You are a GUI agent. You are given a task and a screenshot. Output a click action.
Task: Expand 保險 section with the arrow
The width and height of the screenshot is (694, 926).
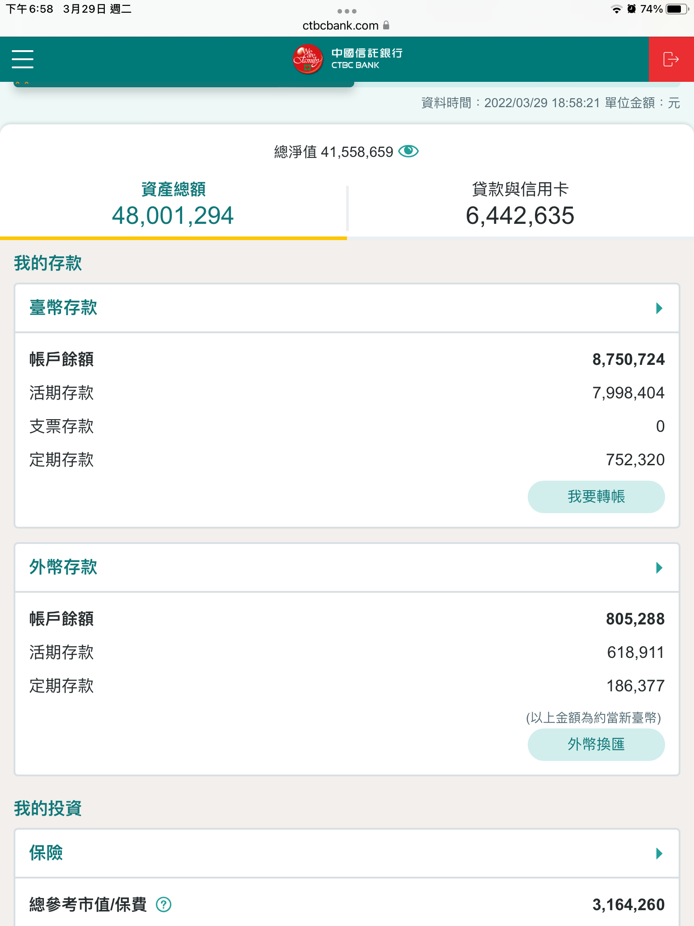click(x=659, y=854)
